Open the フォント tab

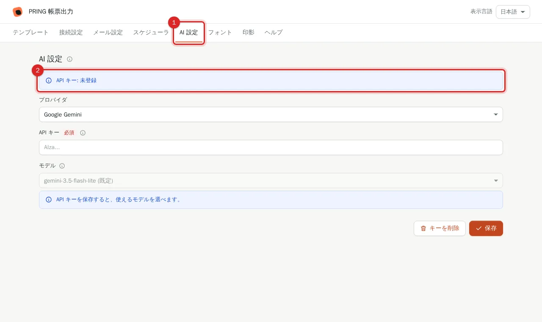tap(220, 33)
